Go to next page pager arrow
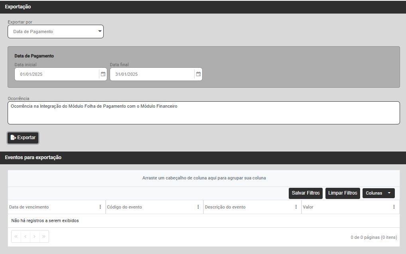The width and height of the screenshot is (406, 254). [x=34, y=236]
